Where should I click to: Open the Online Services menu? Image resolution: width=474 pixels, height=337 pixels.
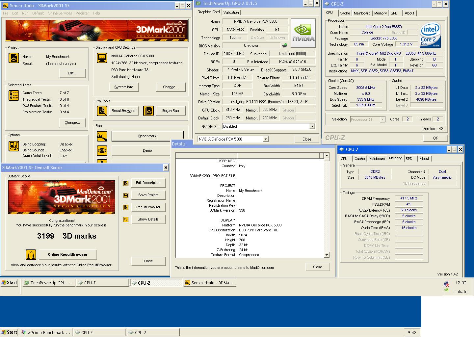coord(60,13)
